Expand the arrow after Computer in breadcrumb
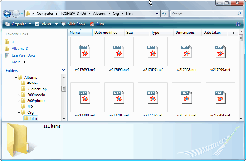Screen dimensions: 246x161 (57, 14)
